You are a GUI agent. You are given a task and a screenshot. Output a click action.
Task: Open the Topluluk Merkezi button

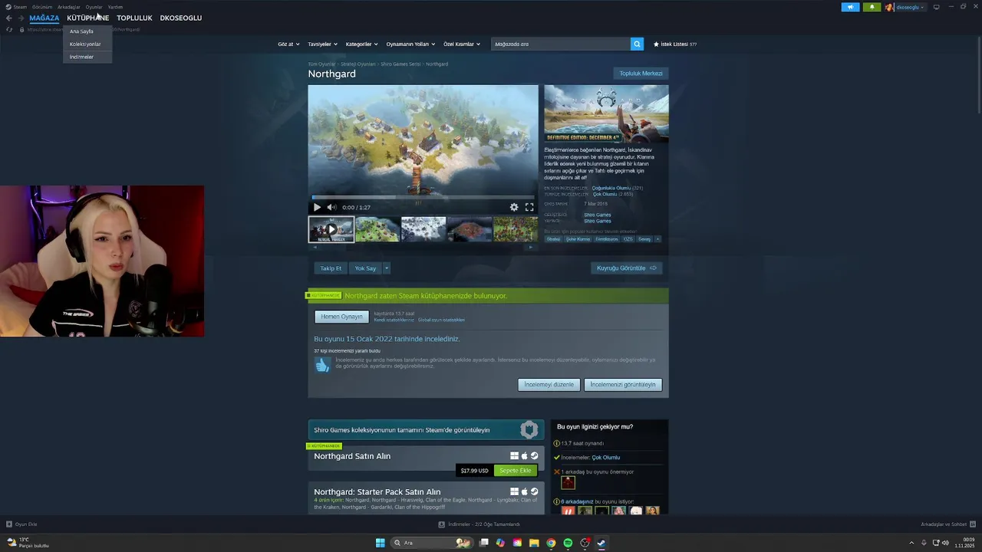coord(641,73)
